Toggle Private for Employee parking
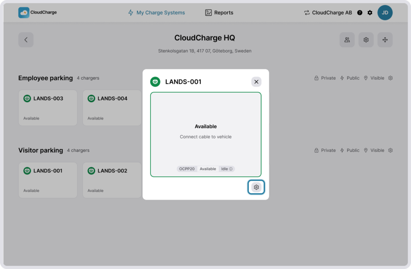Screen dimensions: 411x269 click(x=325, y=78)
